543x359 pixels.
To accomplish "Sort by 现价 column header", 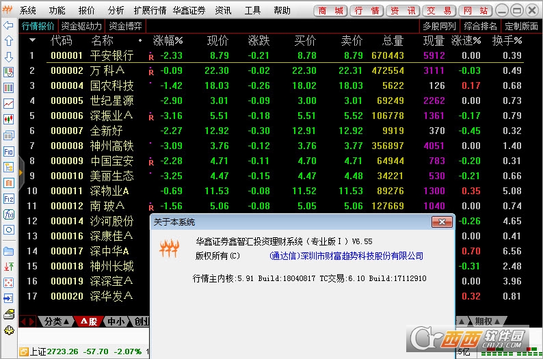I will tap(218, 41).
